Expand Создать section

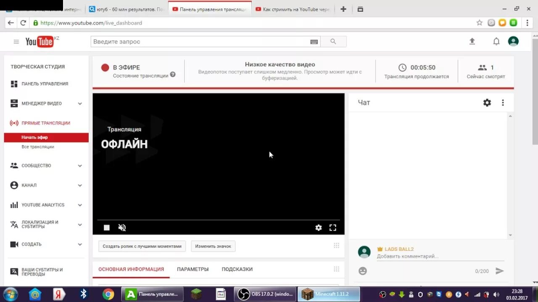click(x=80, y=245)
